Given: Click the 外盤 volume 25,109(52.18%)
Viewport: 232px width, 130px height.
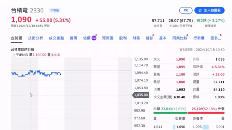Looking at the screenshot, I should click(x=204, y=109).
